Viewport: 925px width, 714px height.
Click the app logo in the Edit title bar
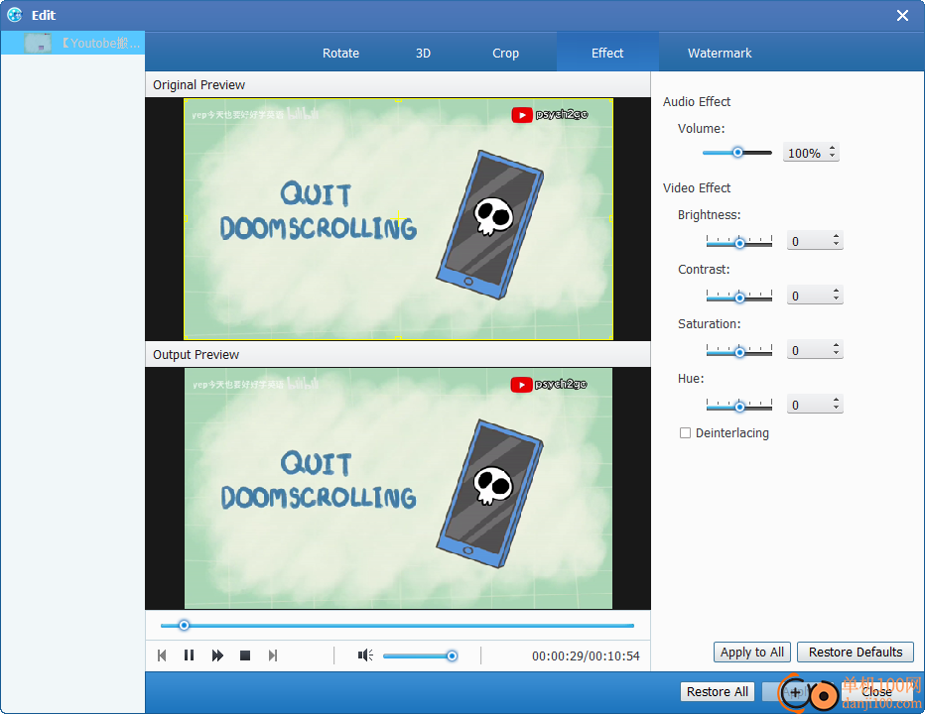pos(15,15)
